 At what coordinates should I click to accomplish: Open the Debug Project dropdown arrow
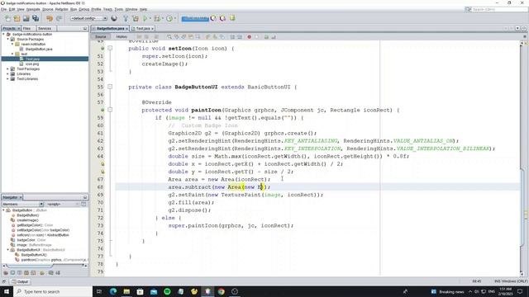pos(163,18)
